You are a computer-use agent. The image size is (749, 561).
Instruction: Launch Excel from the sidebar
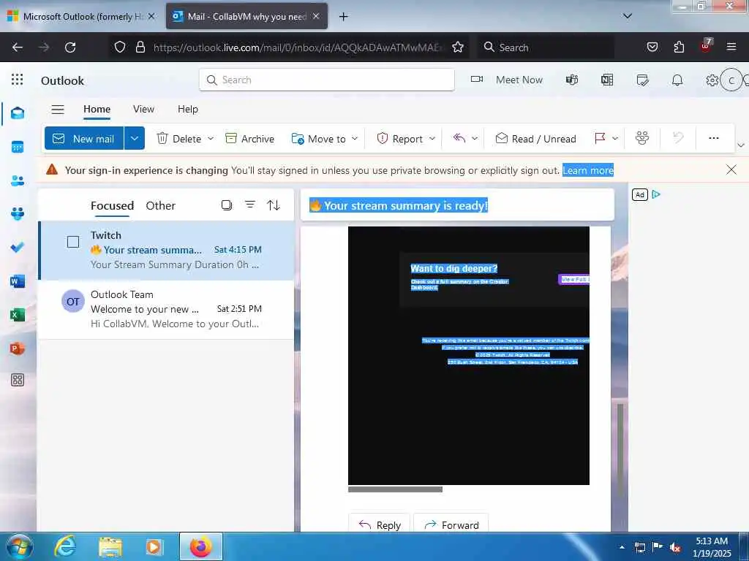click(x=18, y=315)
